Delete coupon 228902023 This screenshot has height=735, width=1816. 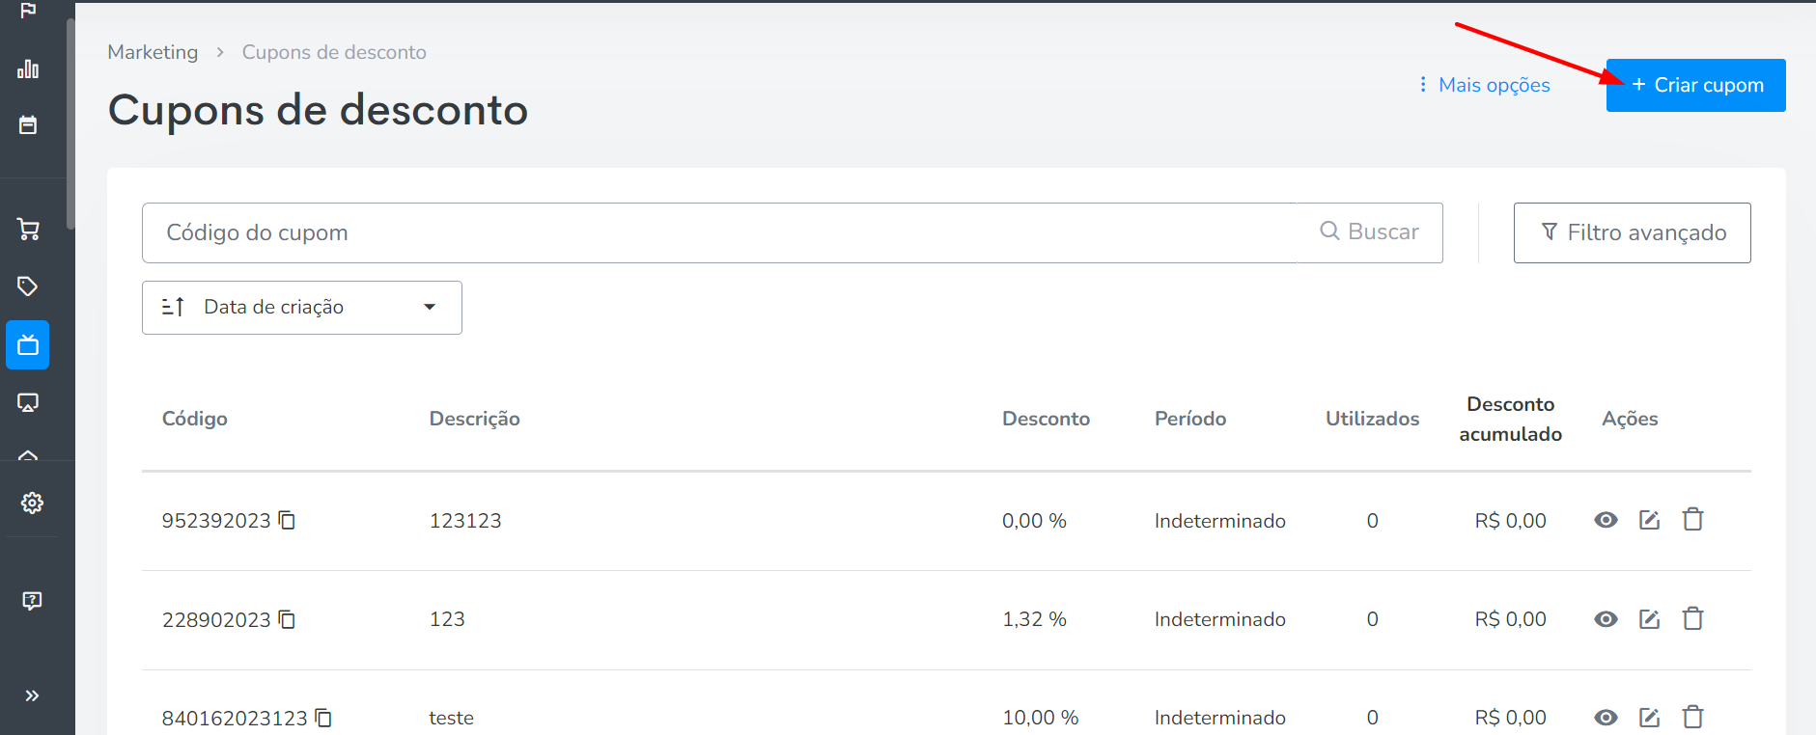point(1693,617)
